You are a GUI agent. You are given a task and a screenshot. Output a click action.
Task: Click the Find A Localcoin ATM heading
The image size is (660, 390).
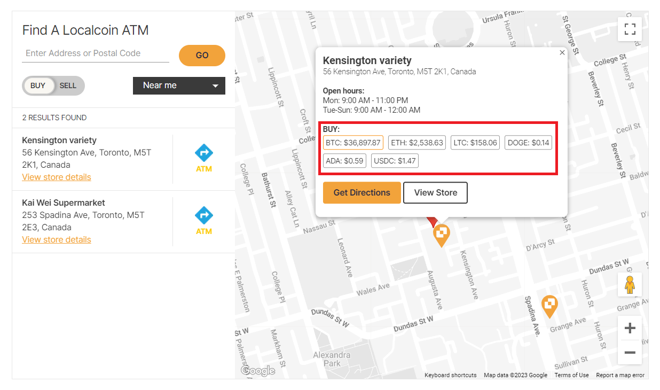(85, 30)
